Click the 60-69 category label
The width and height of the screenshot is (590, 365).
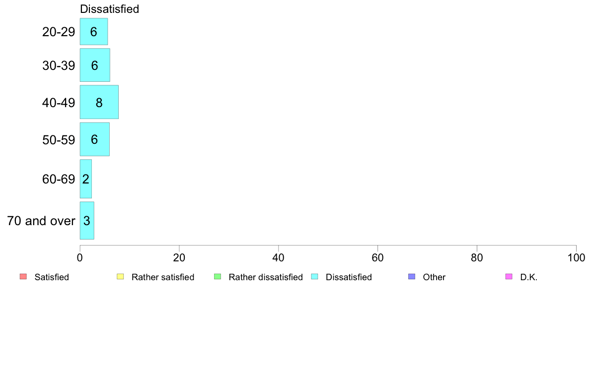pos(59,180)
